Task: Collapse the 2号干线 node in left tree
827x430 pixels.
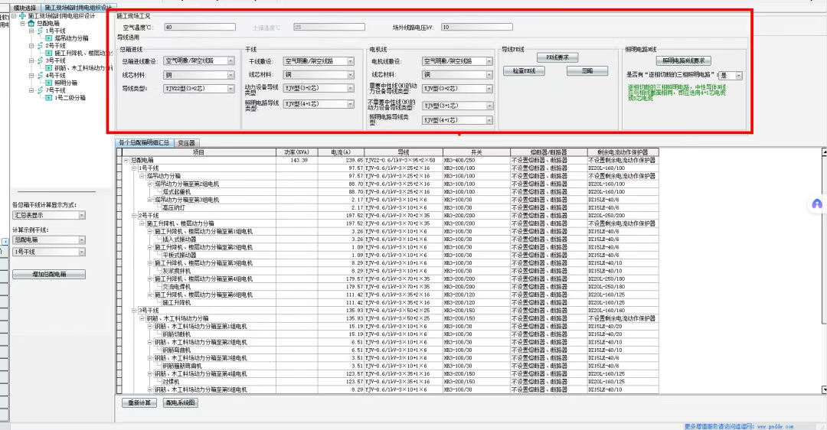Action: 32,46
